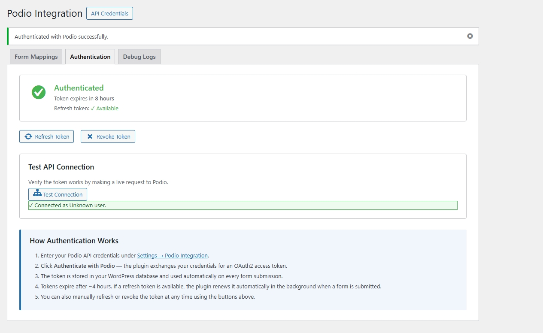Click the 'Test API Connection' heading

tap(61, 167)
